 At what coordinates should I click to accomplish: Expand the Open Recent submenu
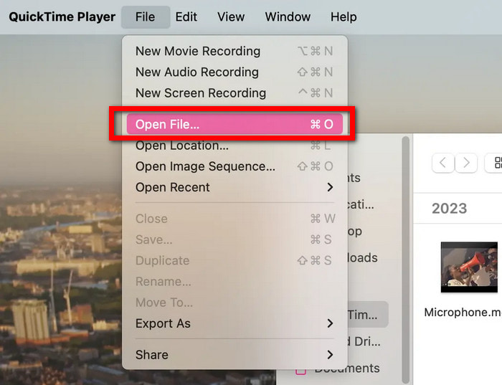coord(235,187)
